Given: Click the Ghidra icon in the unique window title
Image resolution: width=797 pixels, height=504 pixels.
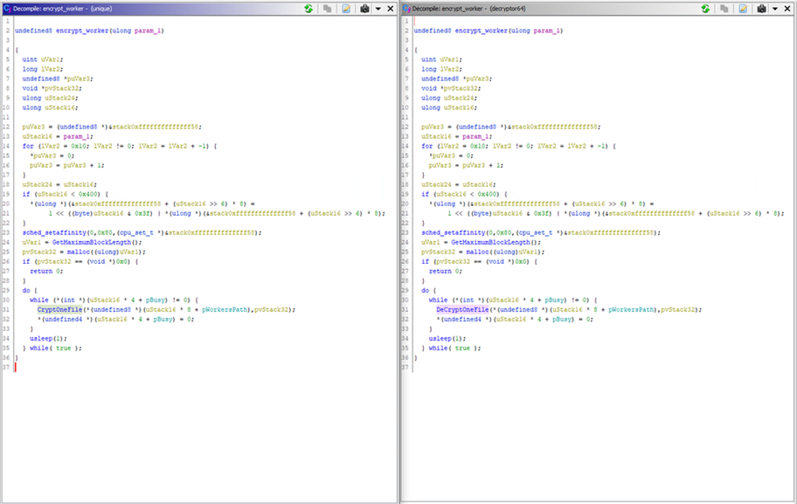Looking at the screenshot, I should pyautogui.click(x=7, y=9).
